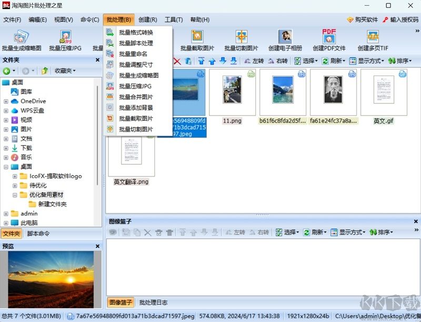421x322 pixels.
Task: Select 批量添加背景 menu entry
Action: coord(136,108)
